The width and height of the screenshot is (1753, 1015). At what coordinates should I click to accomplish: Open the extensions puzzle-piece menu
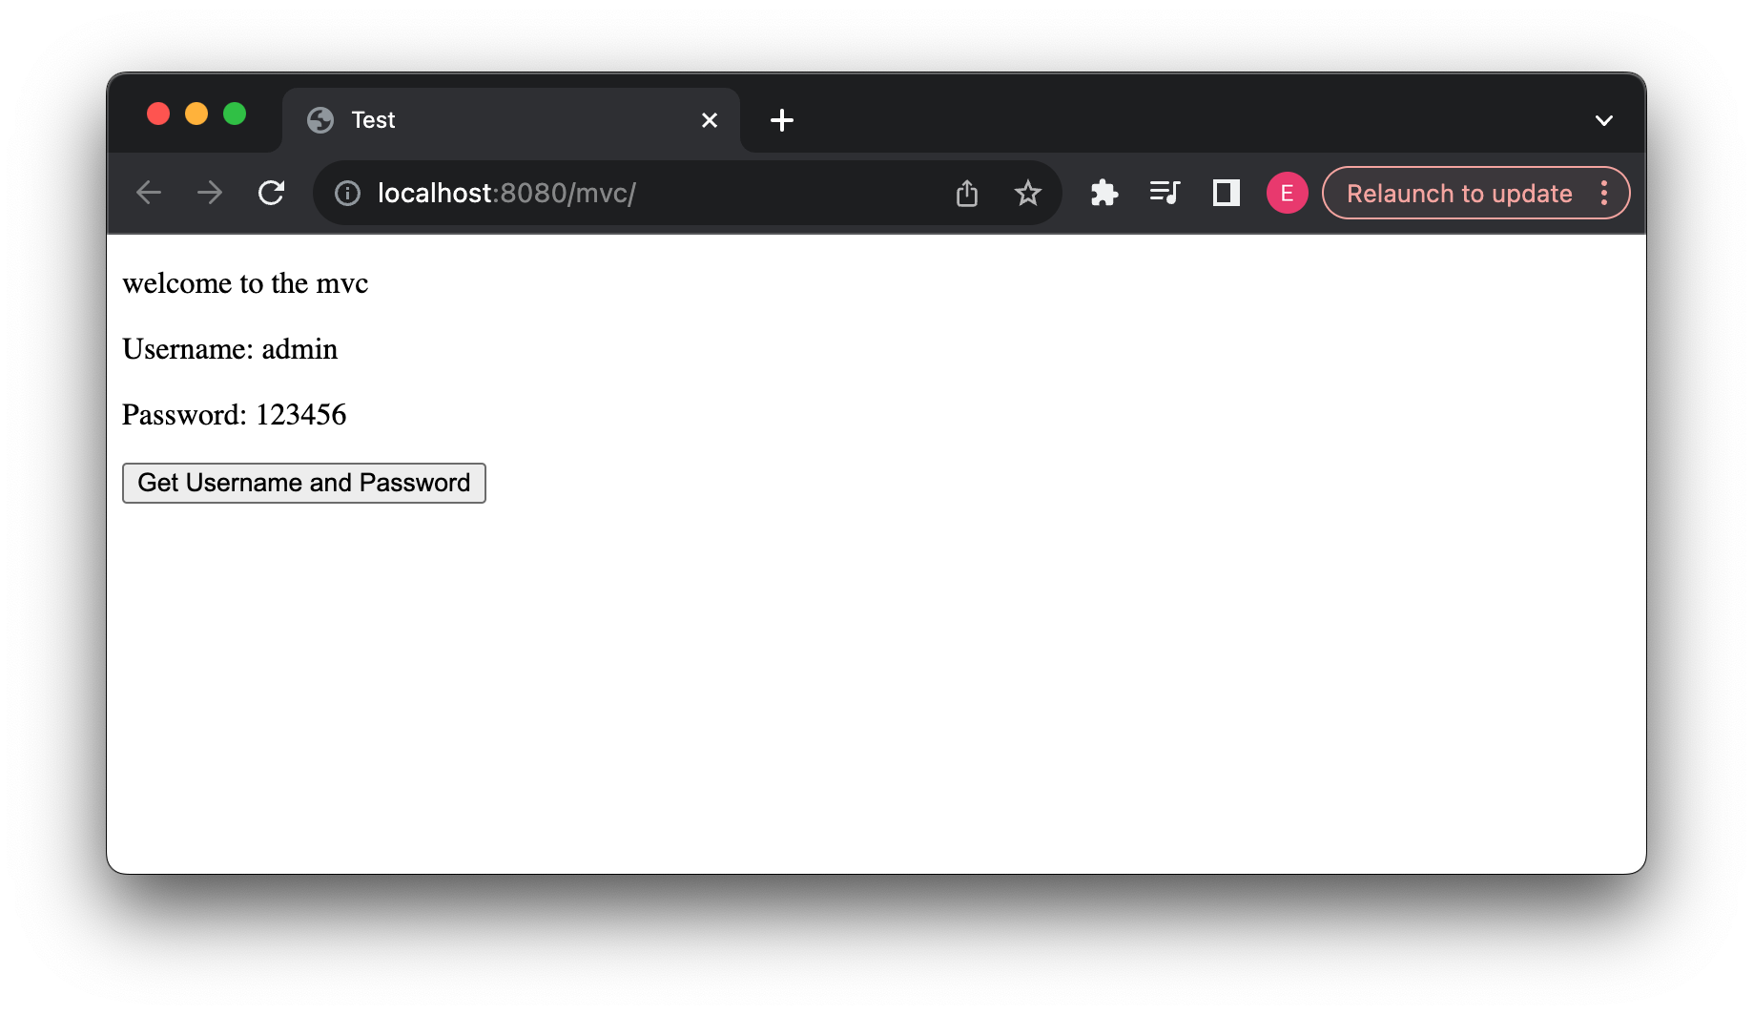pyautogui.click(x=1103, y=193)
